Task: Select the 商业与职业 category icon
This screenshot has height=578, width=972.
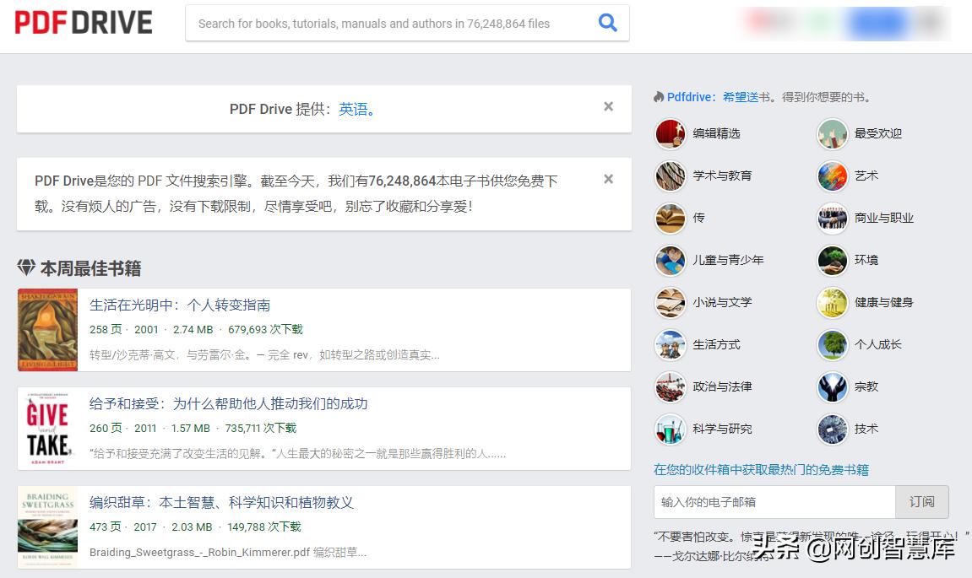Action: [x=832, y=218]
